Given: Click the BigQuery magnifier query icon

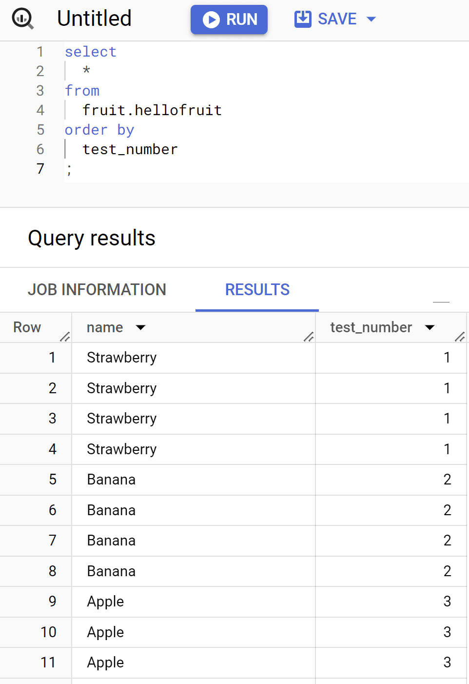Looking at the screenshot, I should point(22,19).
